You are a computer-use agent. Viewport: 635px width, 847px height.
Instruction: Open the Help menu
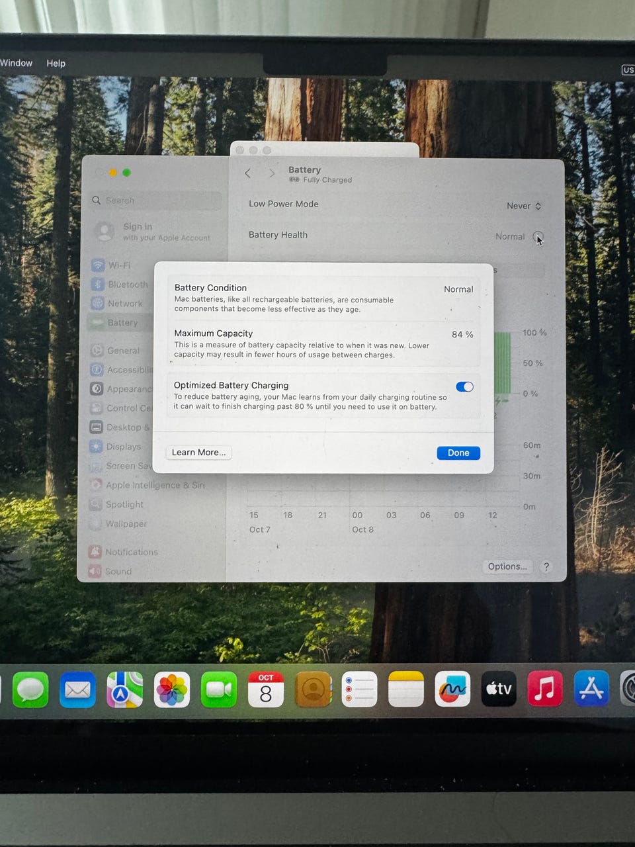click(56, 64)
